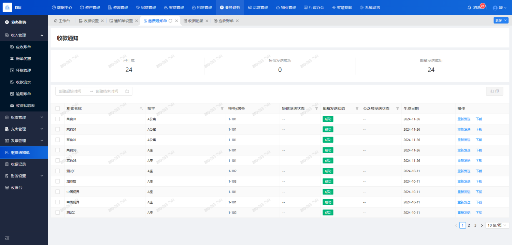The image size is (512, 245).
Task: Toggle the select-all checkbox in table header
Action: click(x=57, y=109)
